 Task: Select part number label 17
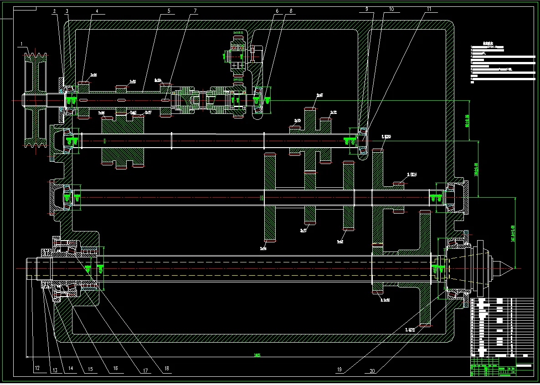tap(145, 371)
